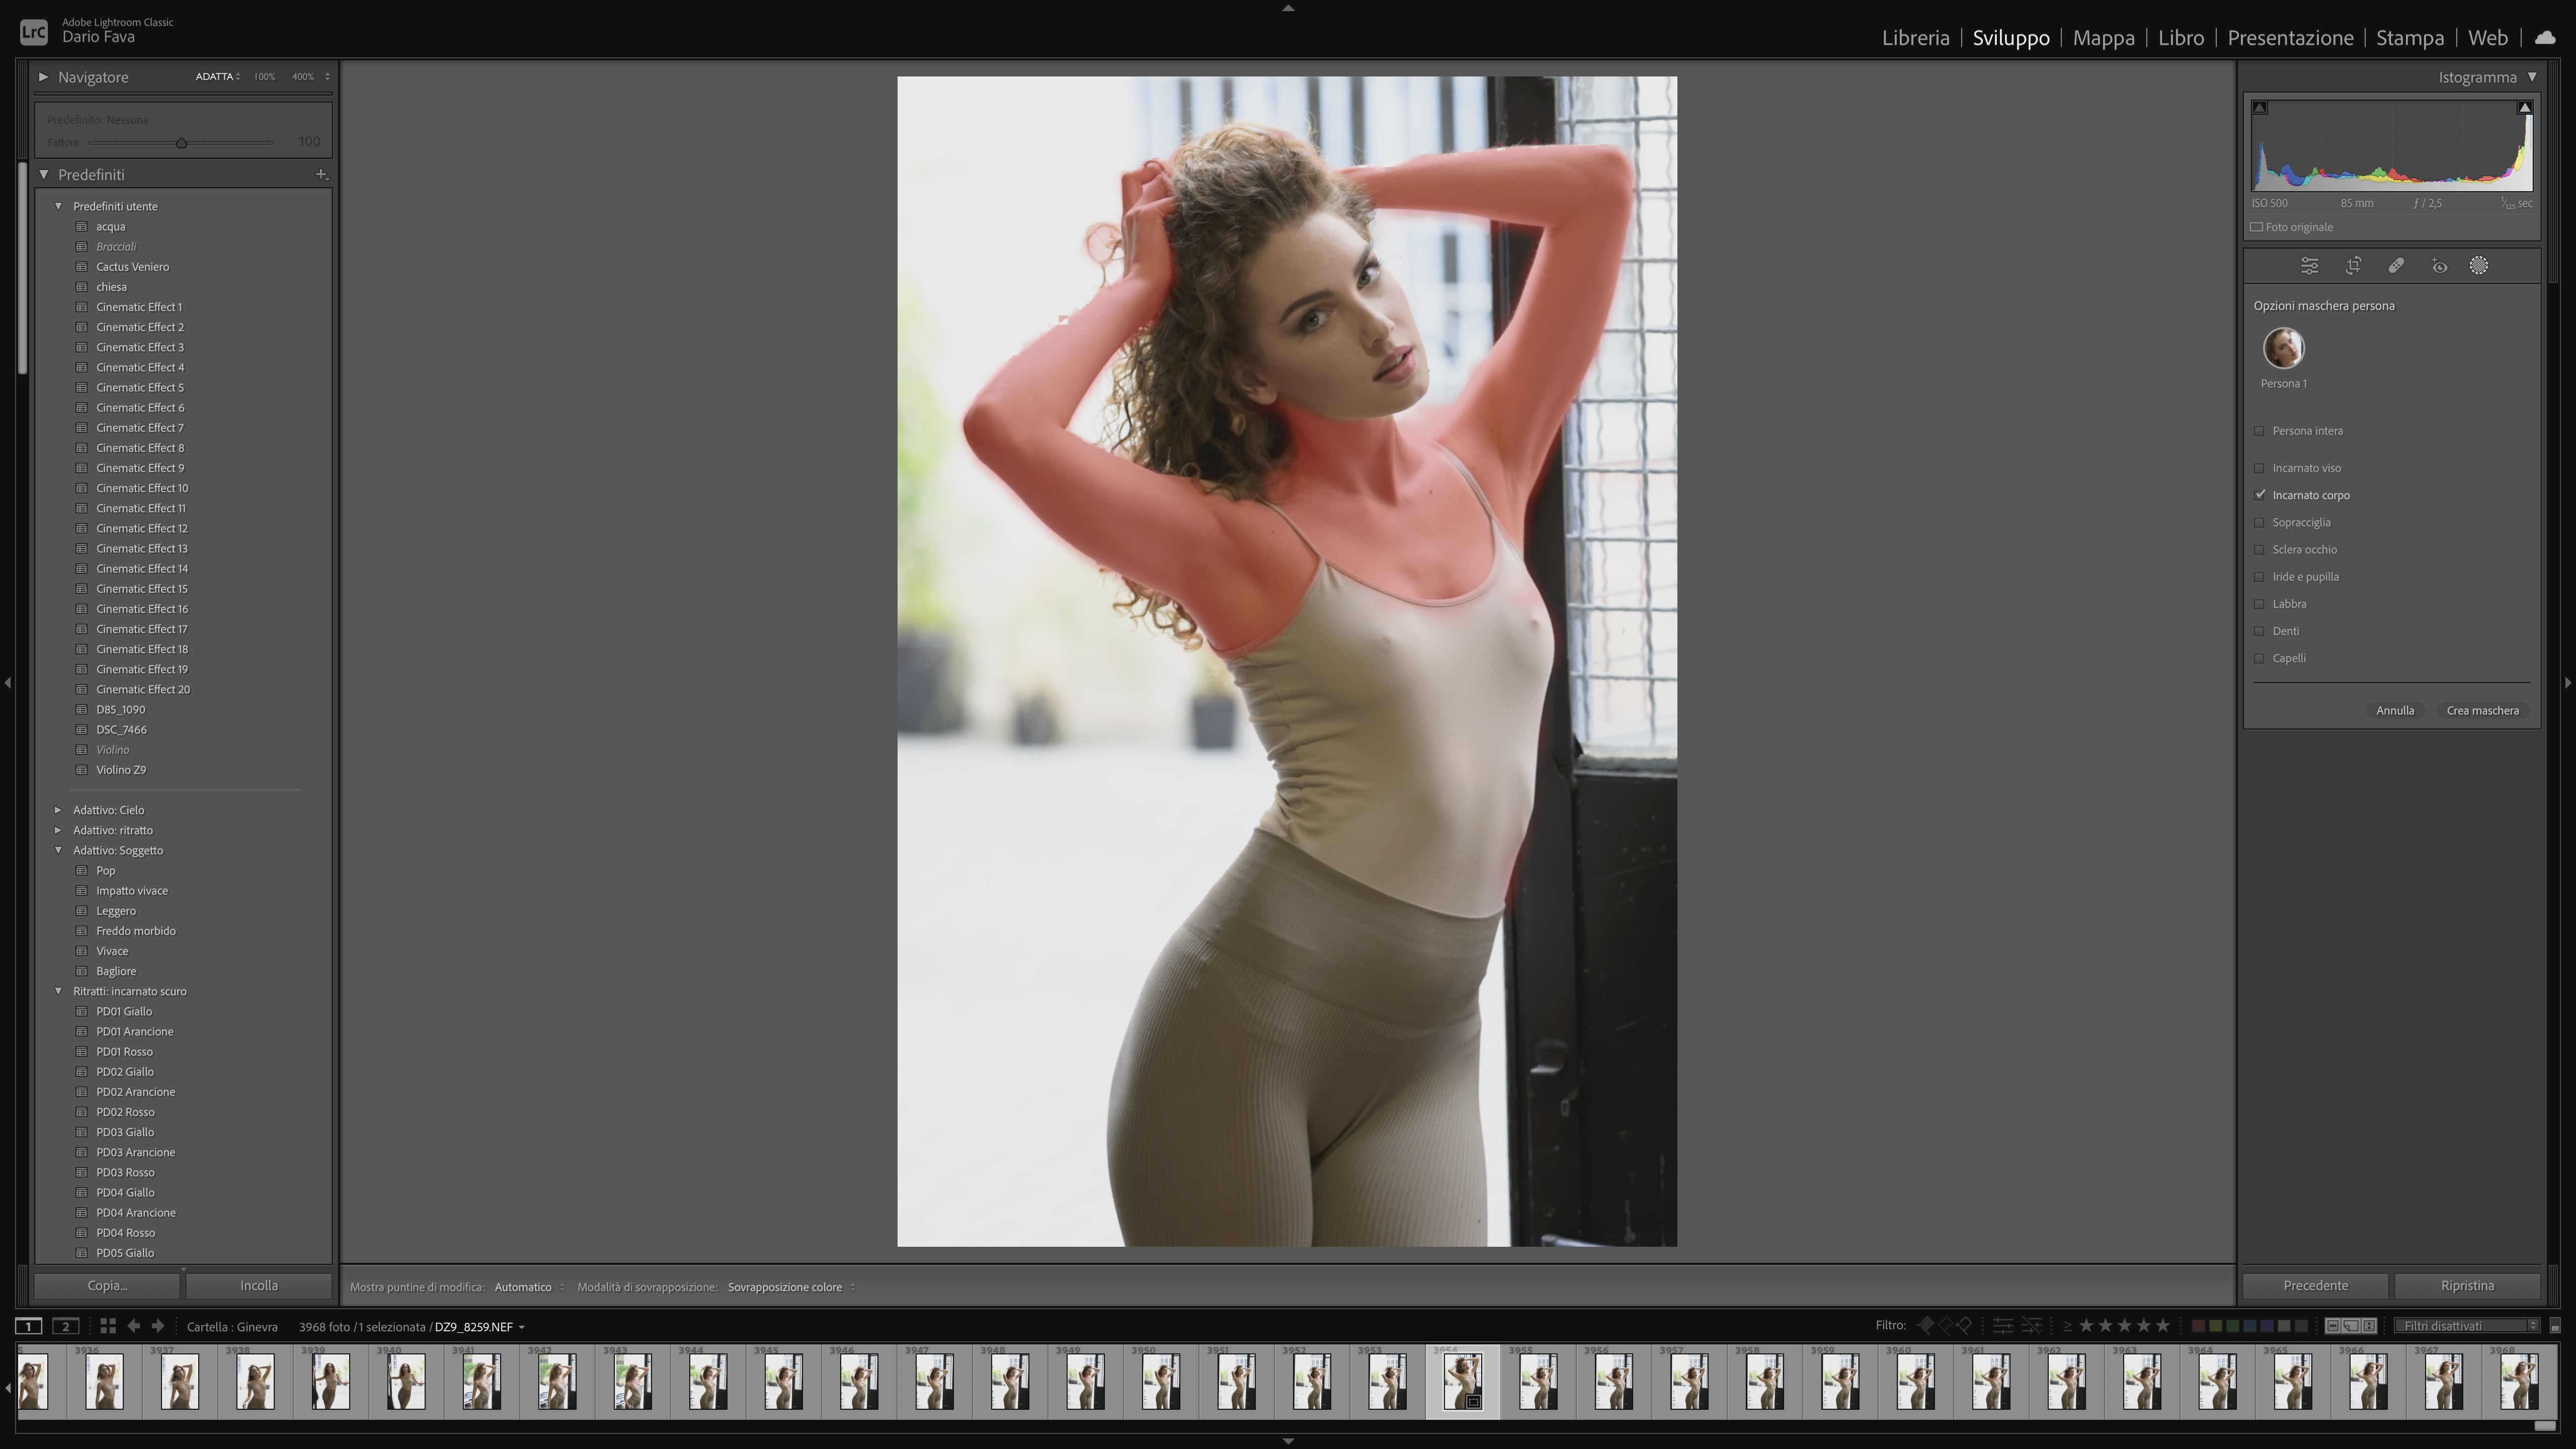Collapse Predefiniti utente group

(x=58, y=206)
